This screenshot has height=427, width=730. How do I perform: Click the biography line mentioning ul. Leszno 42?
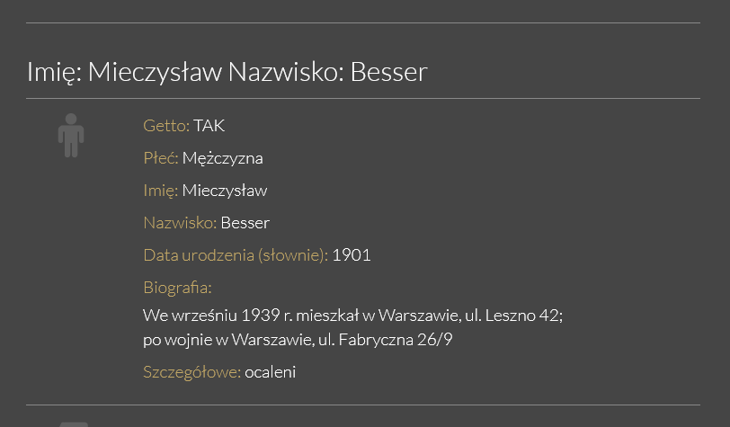(352, 316)
